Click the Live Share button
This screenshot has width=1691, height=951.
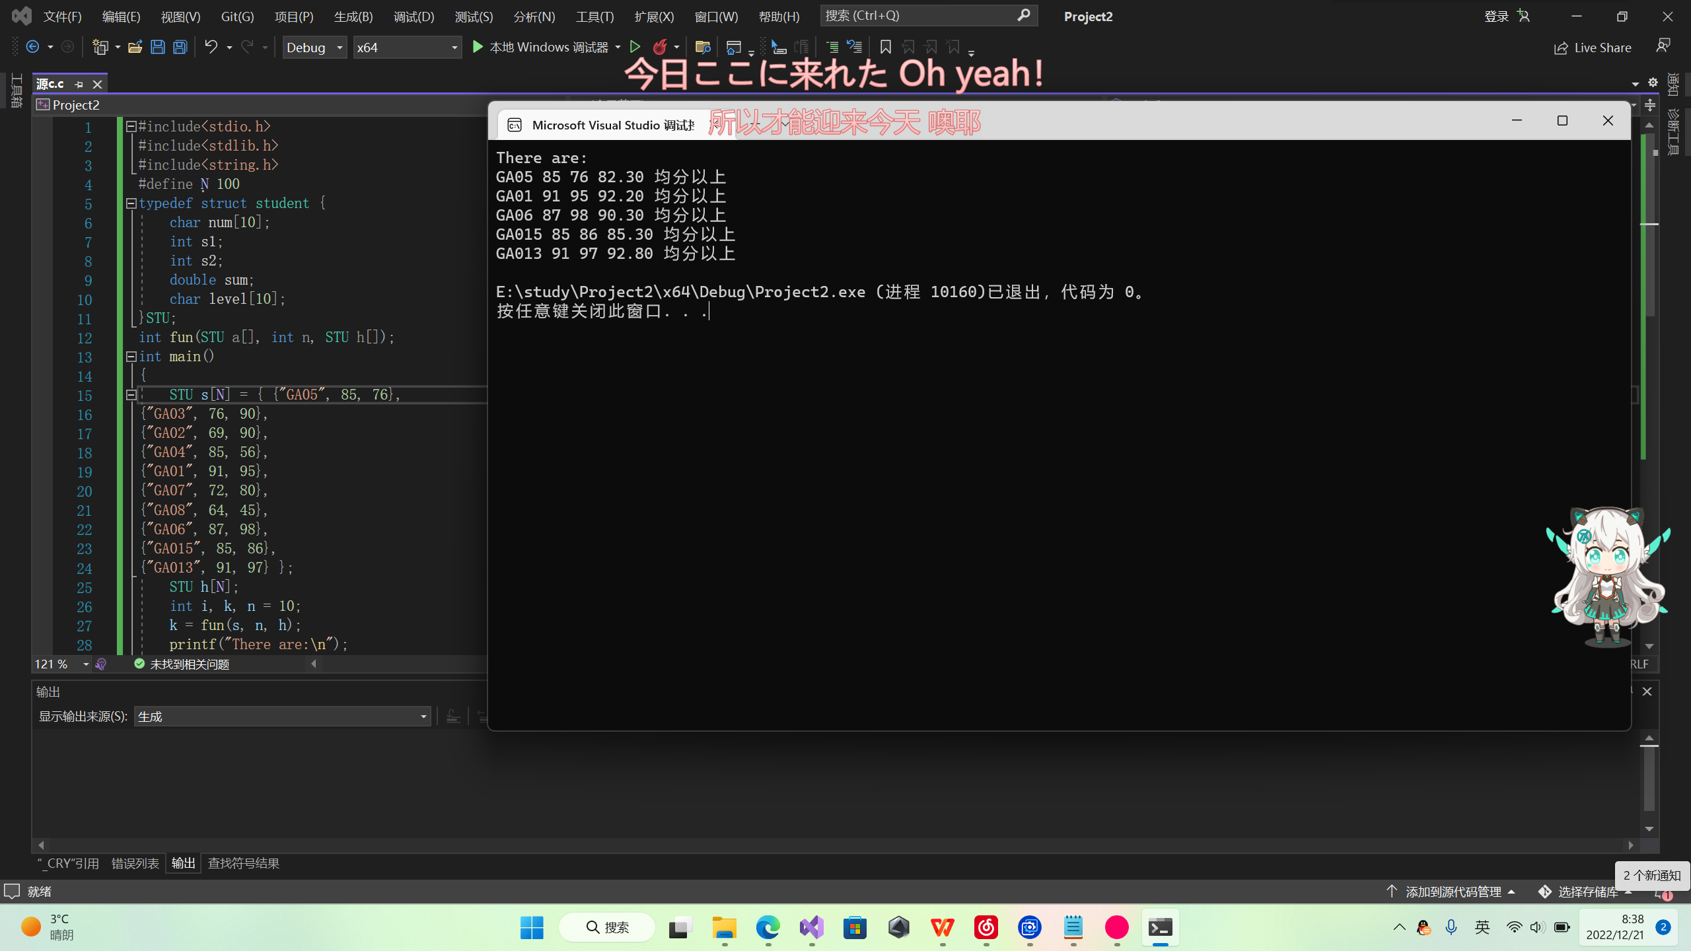[1593, 48]
